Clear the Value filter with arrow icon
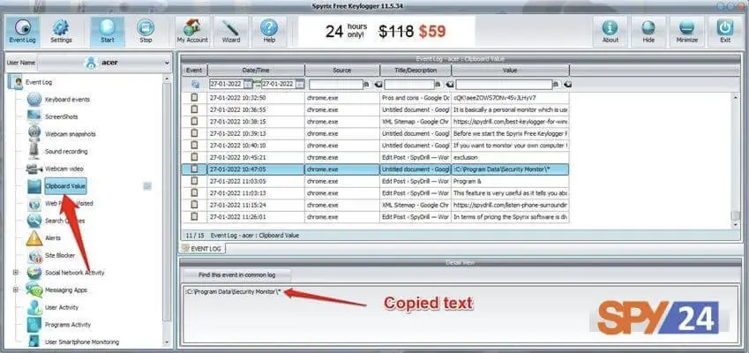 (x=567, y=84)
